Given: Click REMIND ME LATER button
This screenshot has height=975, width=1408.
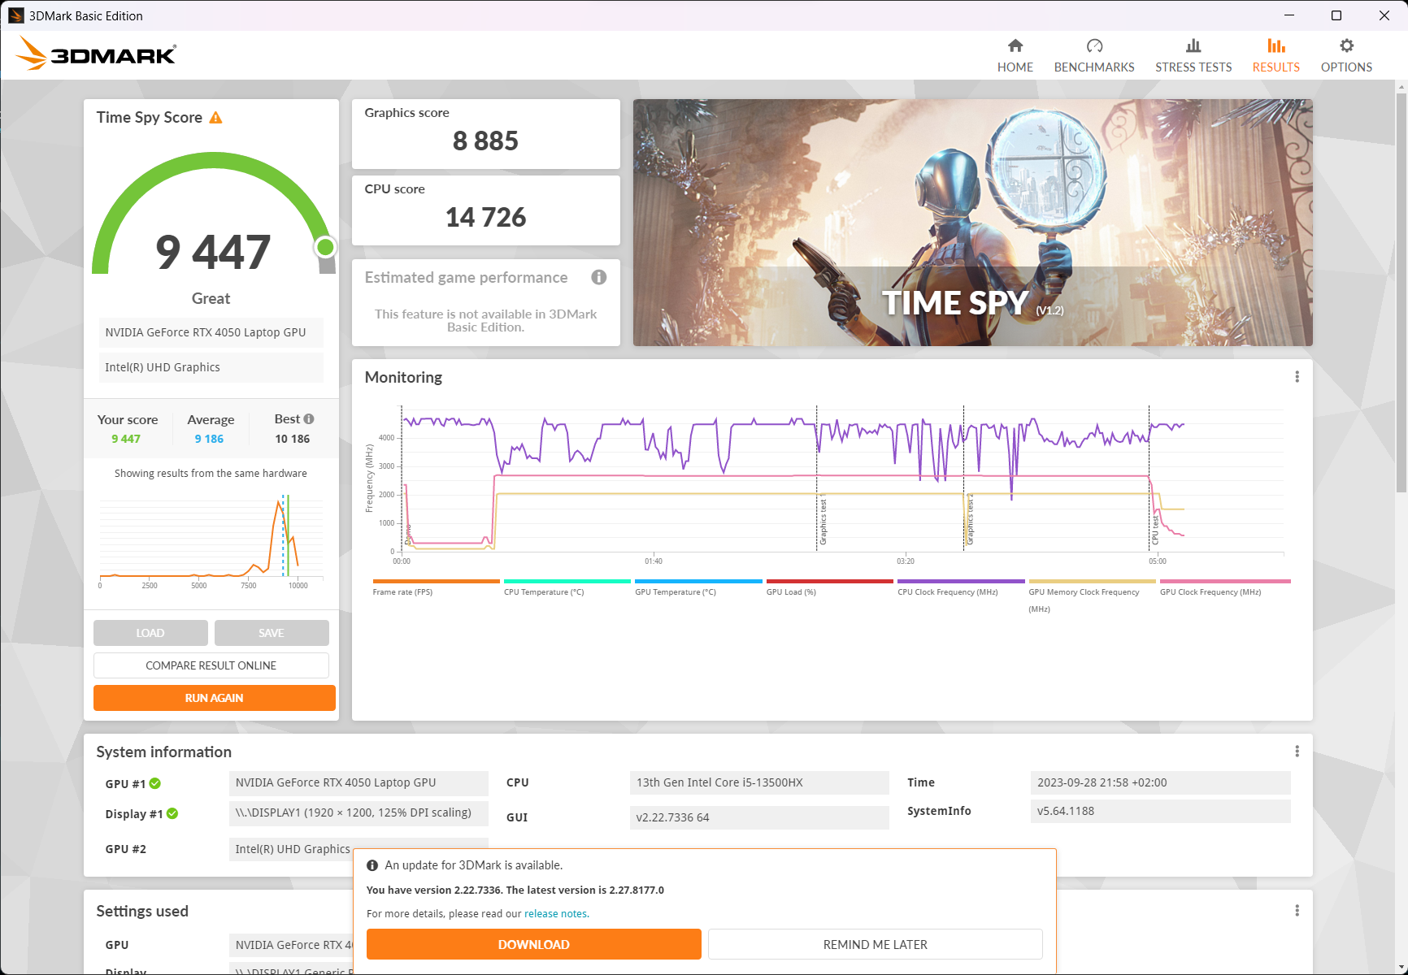Looking at the screenshot, I should [x=876, y=944].
